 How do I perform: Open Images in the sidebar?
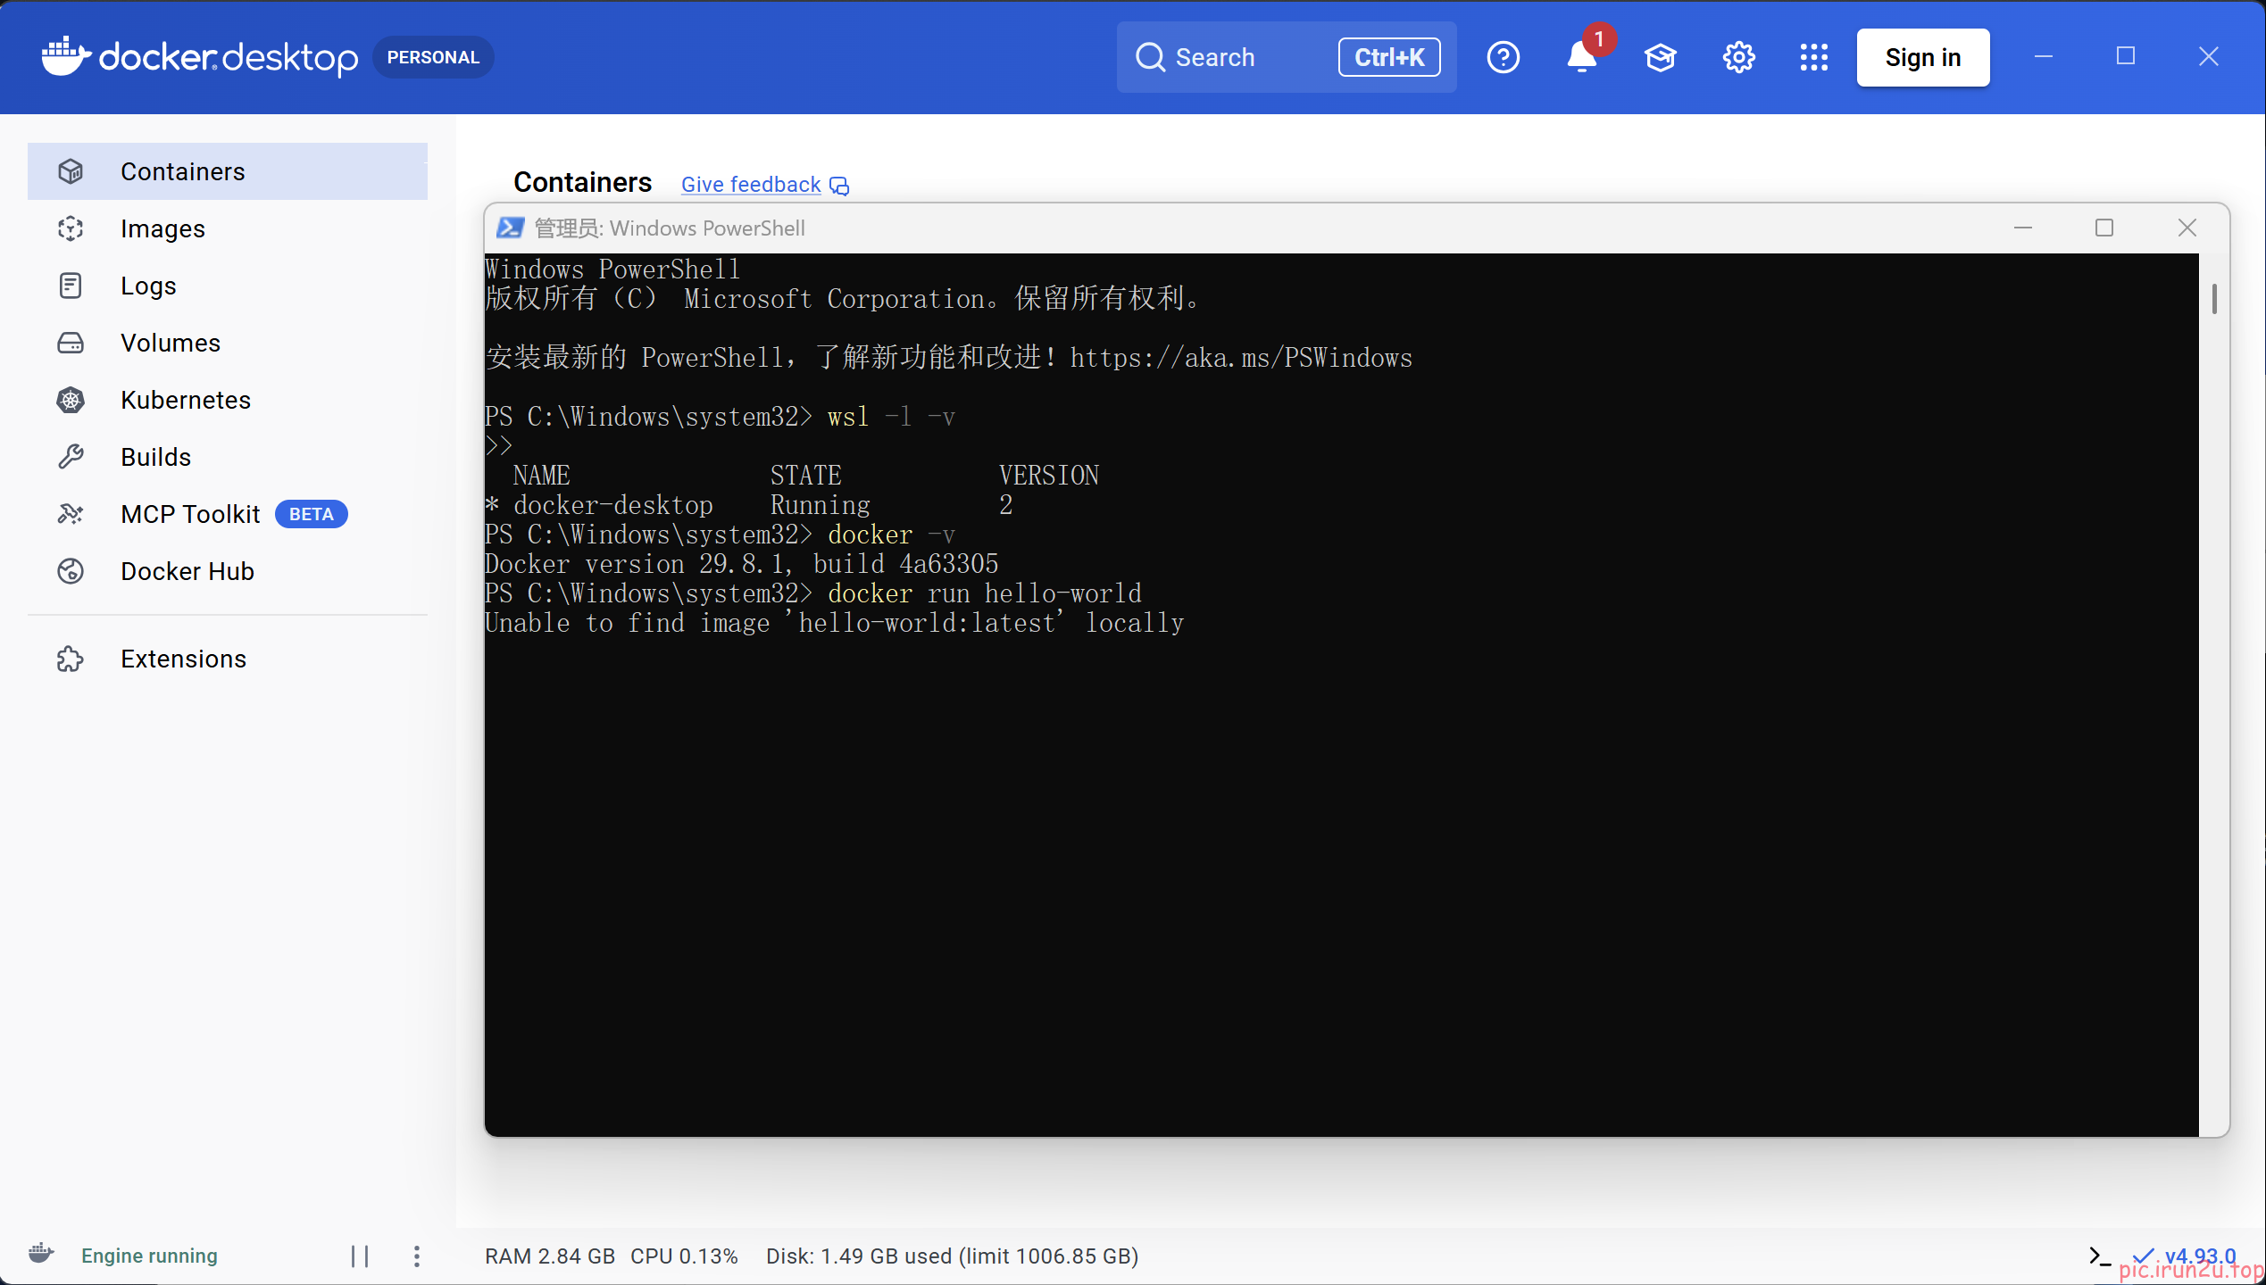tap(228, 228)
